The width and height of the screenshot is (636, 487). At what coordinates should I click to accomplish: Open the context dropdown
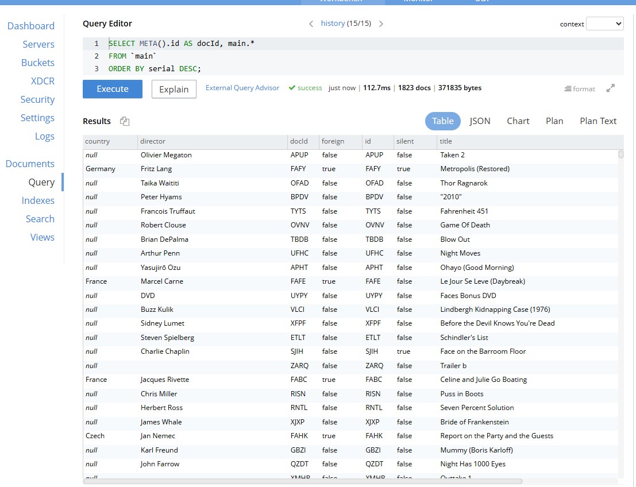(x=605, y=24)
